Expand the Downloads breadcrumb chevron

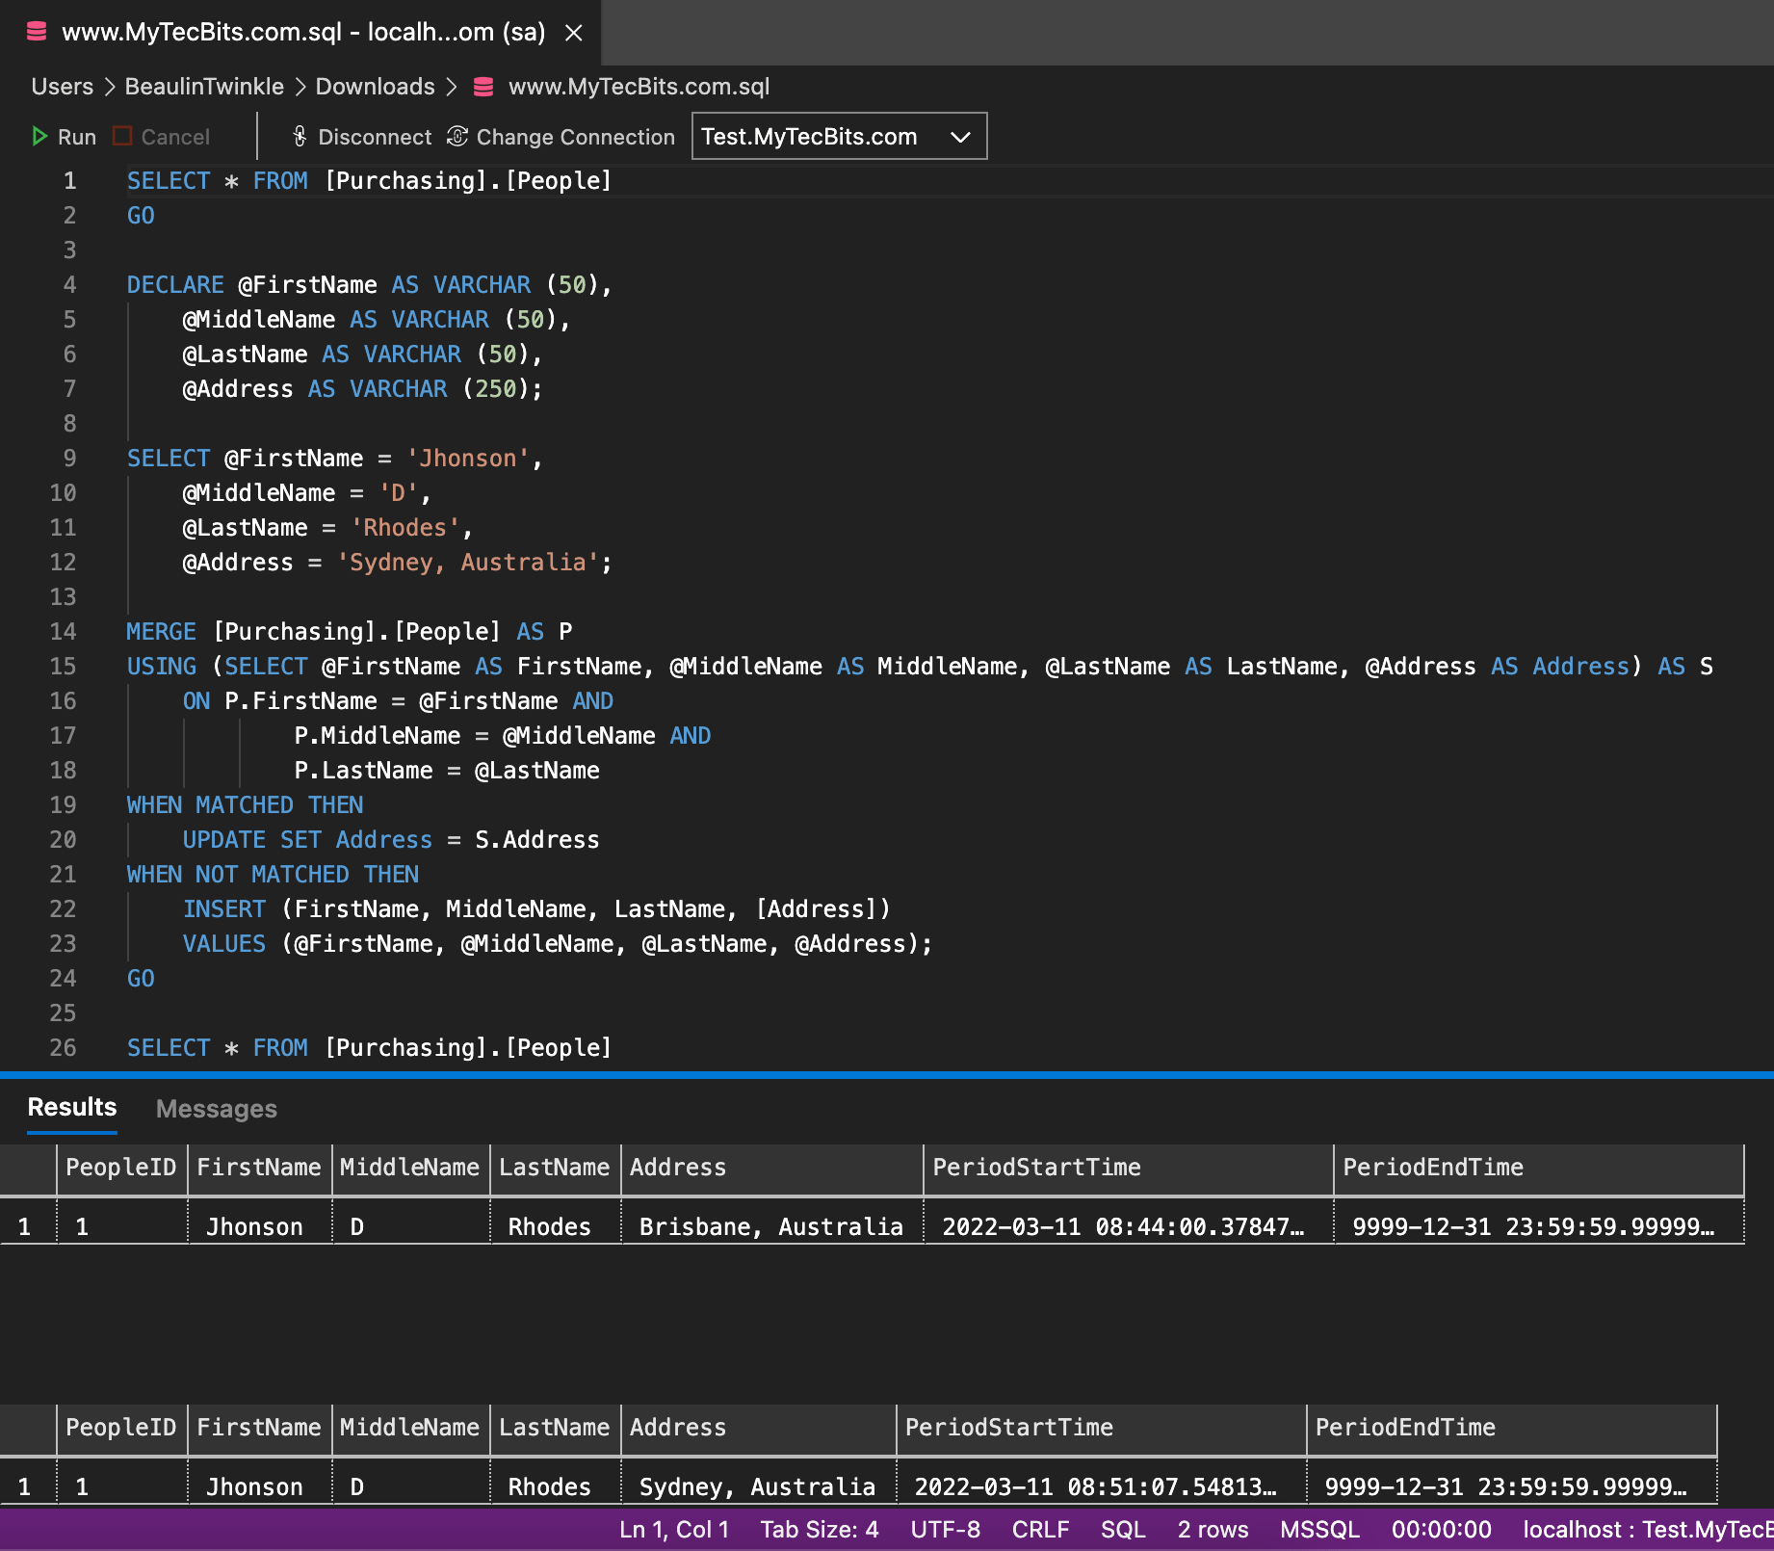pyautogui.click(x=452, y=87)
